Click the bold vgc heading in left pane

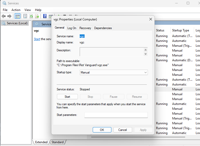(37, 31)
